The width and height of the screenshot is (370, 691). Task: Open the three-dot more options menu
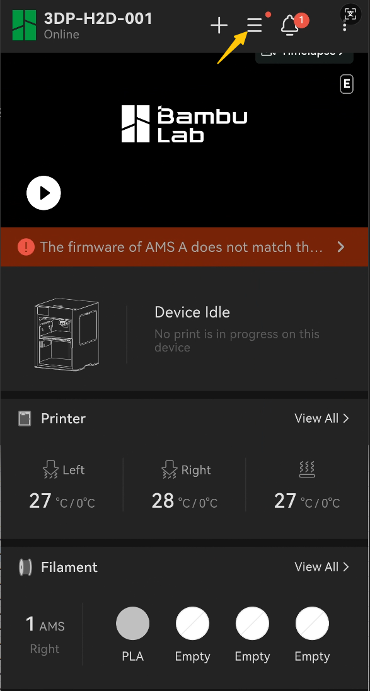tap(344, 26)
